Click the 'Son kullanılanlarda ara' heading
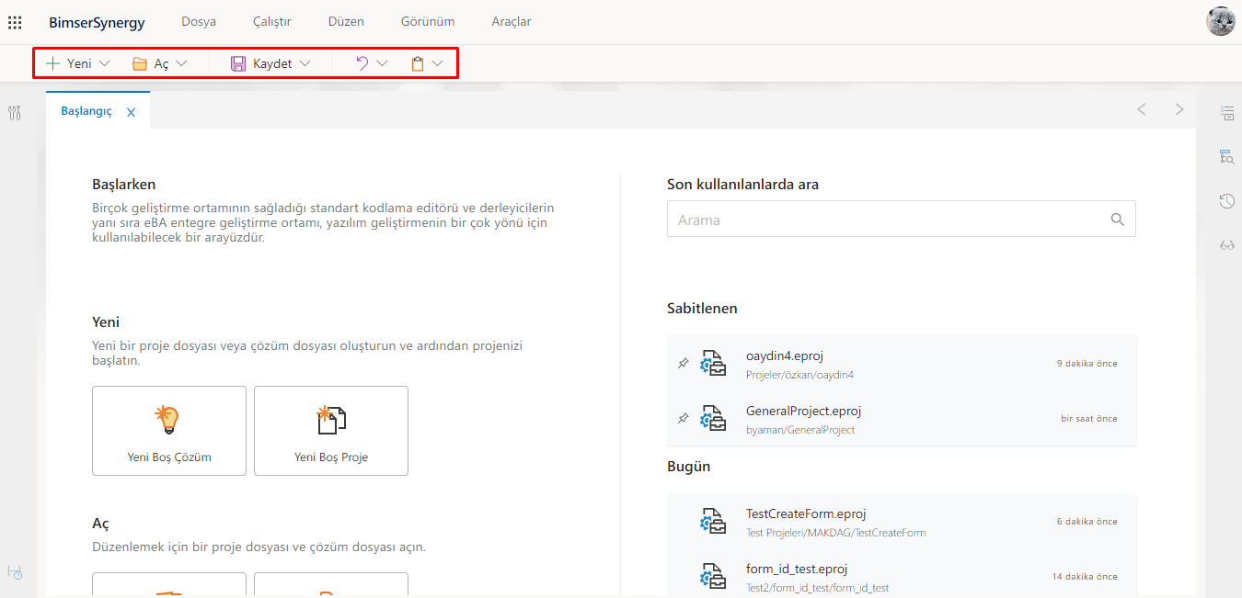 [742, 184]
